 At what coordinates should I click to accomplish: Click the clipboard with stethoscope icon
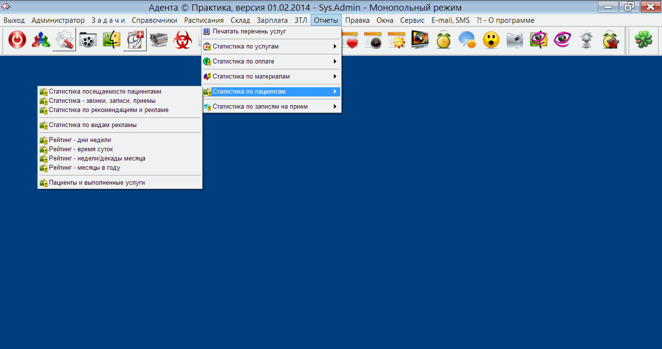135,40
